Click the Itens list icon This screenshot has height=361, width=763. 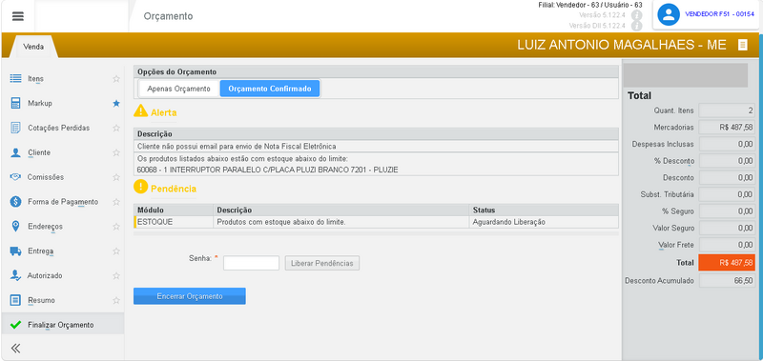point(15,78)
